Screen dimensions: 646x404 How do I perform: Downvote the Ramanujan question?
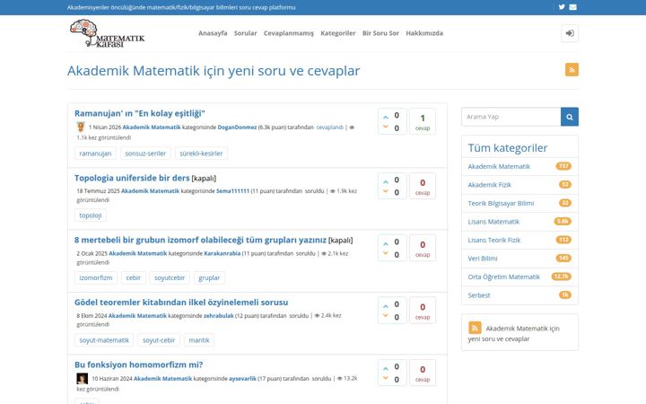[385, 127]
